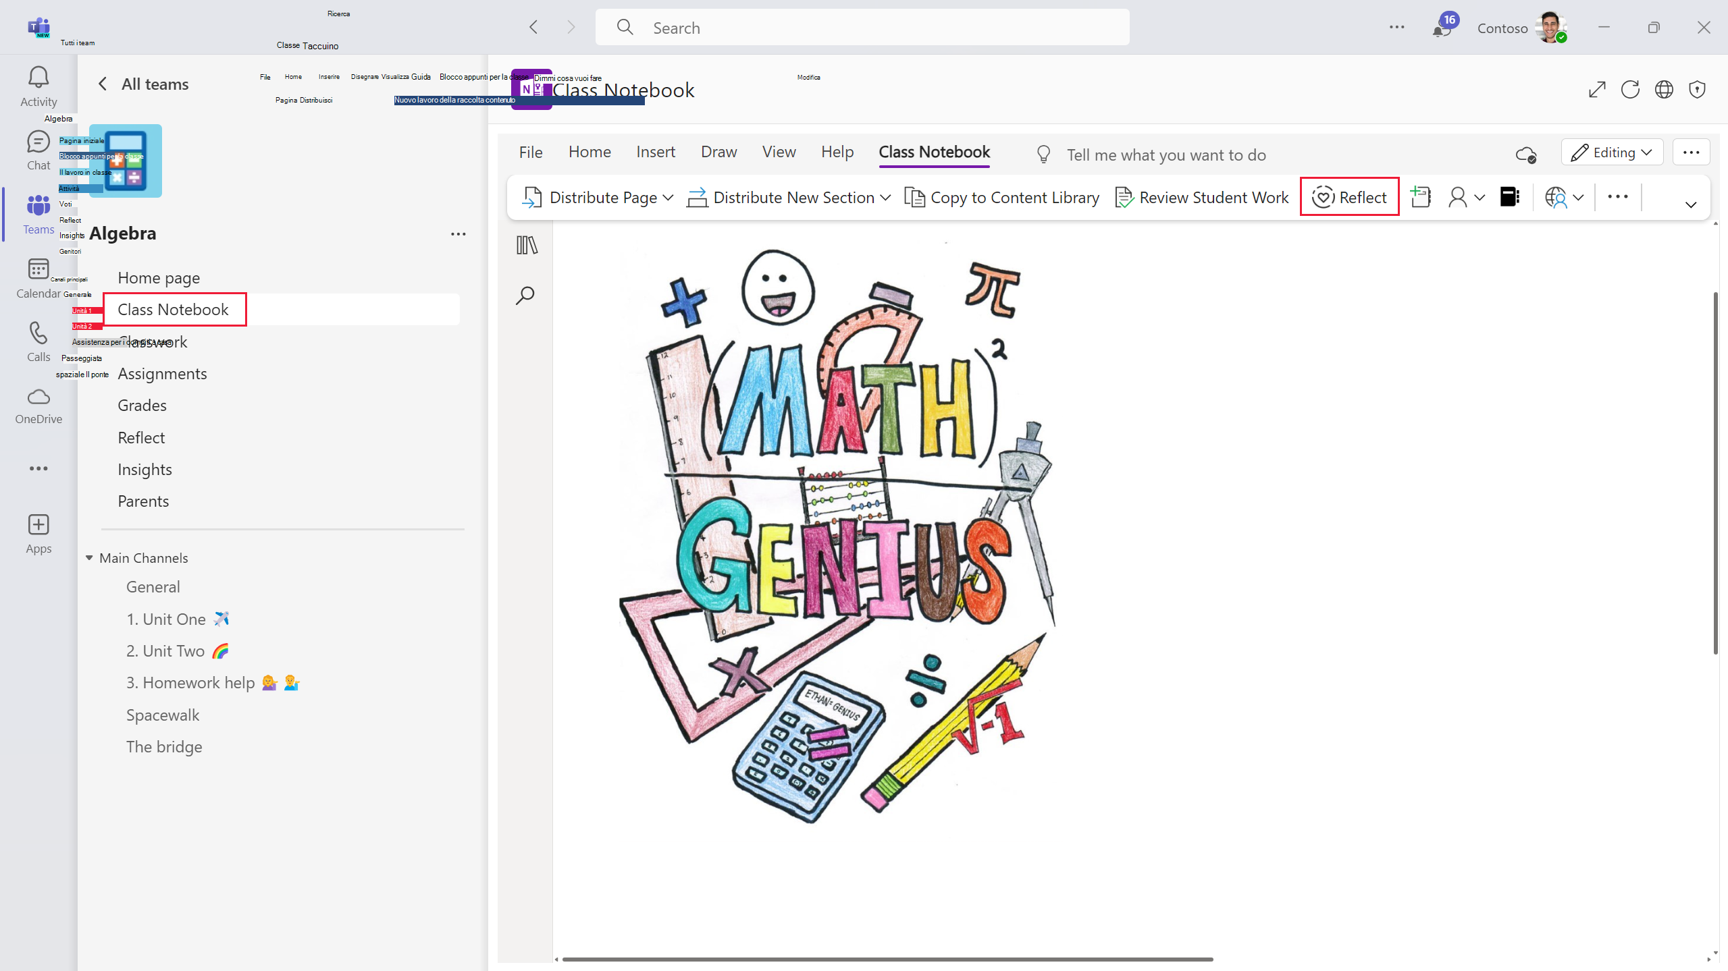Open in website globe icon

point(1664,89)
